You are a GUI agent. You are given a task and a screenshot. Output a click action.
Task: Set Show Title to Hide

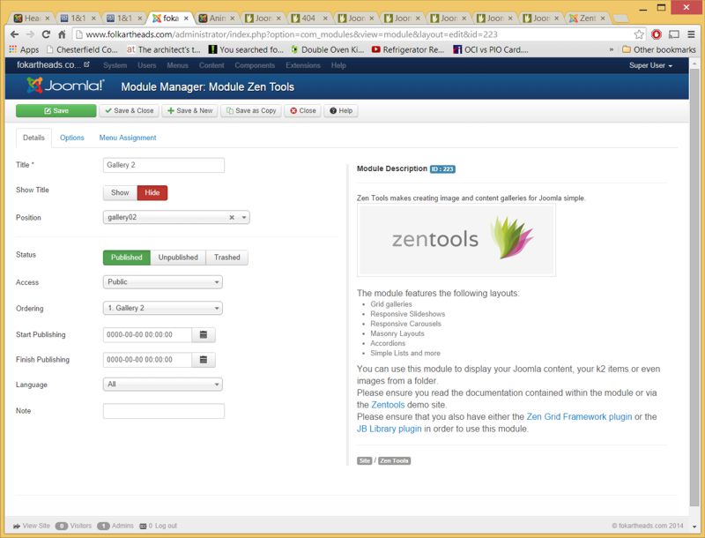(x=152, y=192)
